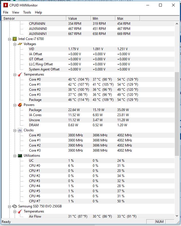The image size is (181, 226).
Task: Click the Clocks waveform icon
Action: click(20, 130)
